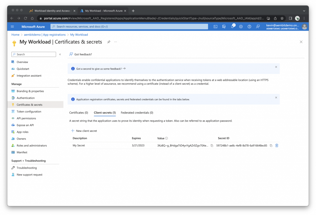Viewport: 316px width, 215px height.
Task: Add a New client secret
Action: point(84,131)
